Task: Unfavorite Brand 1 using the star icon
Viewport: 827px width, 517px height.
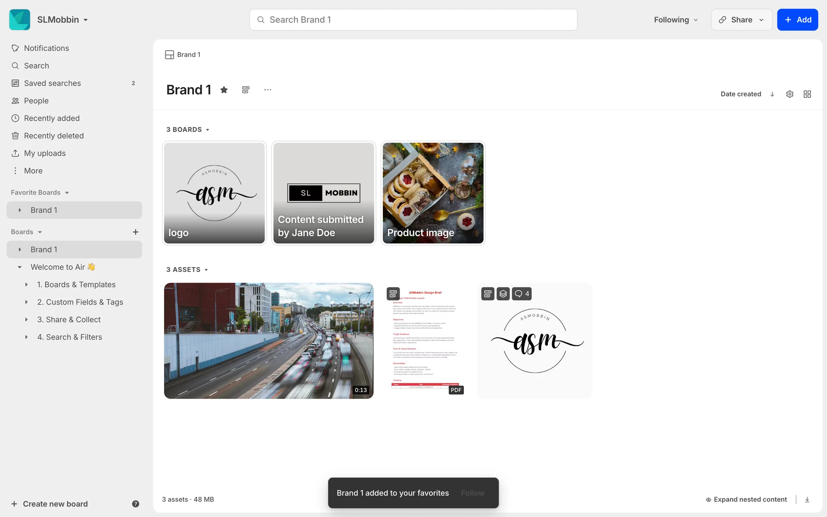Action: 224,90
